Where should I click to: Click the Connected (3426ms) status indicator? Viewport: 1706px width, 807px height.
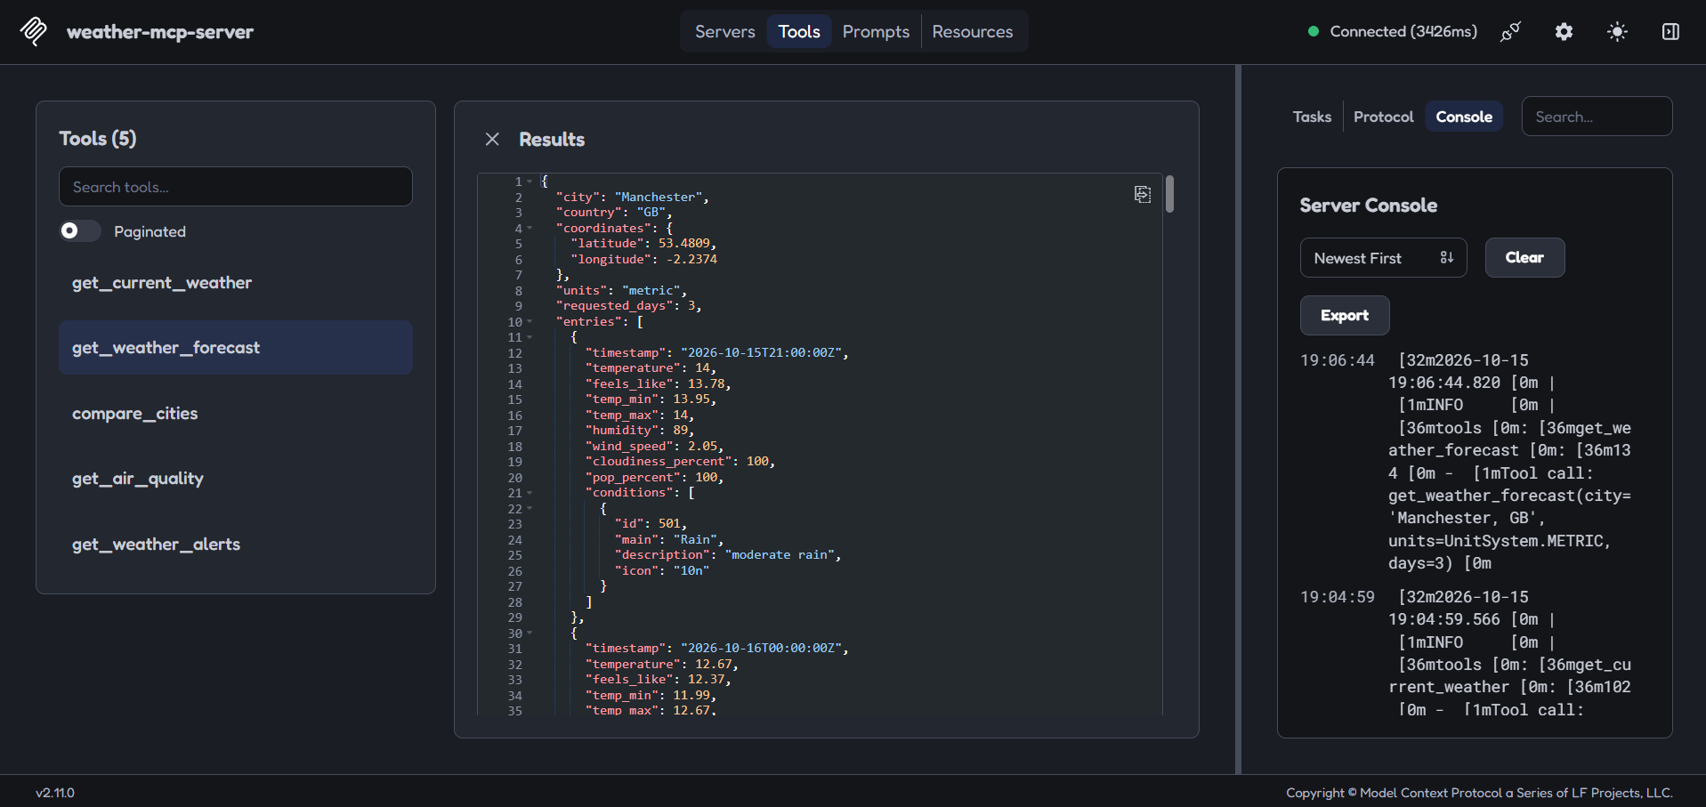(1393, 31)
